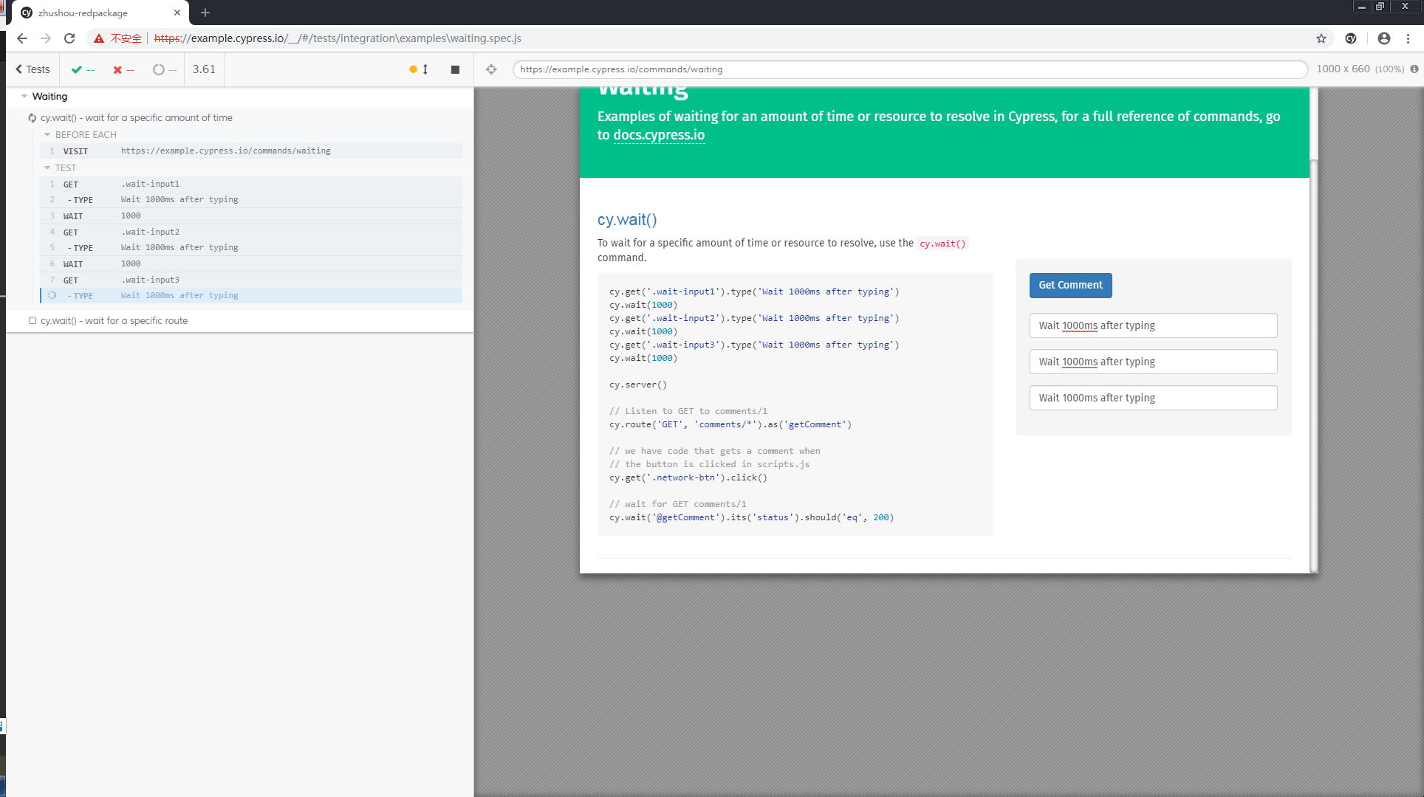
Task: Open the browser profile account icon
Action: (x=1384, y=38)
